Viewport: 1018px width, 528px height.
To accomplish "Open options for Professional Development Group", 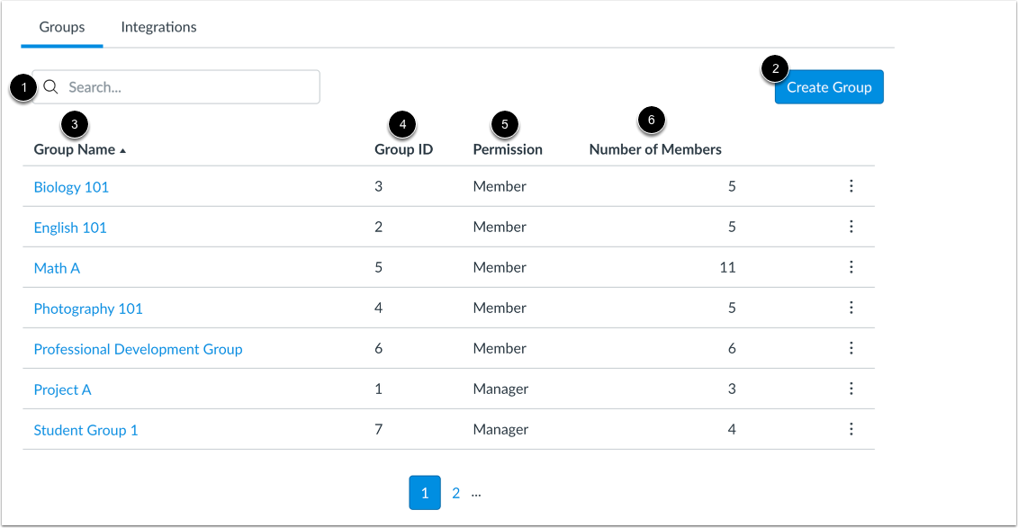I will click(x=851, y=348).
